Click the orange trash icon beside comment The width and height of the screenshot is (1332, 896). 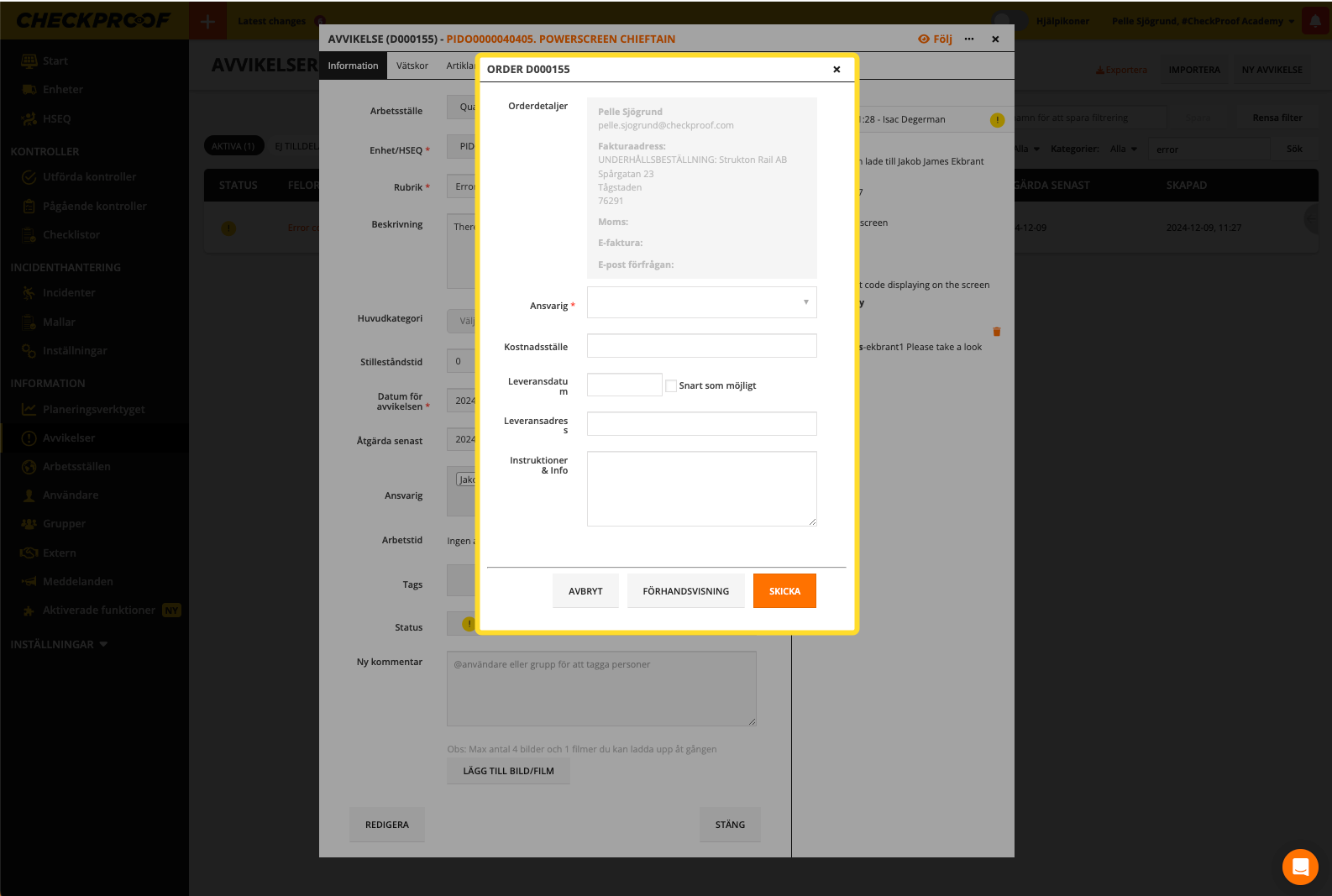(997, 332)
